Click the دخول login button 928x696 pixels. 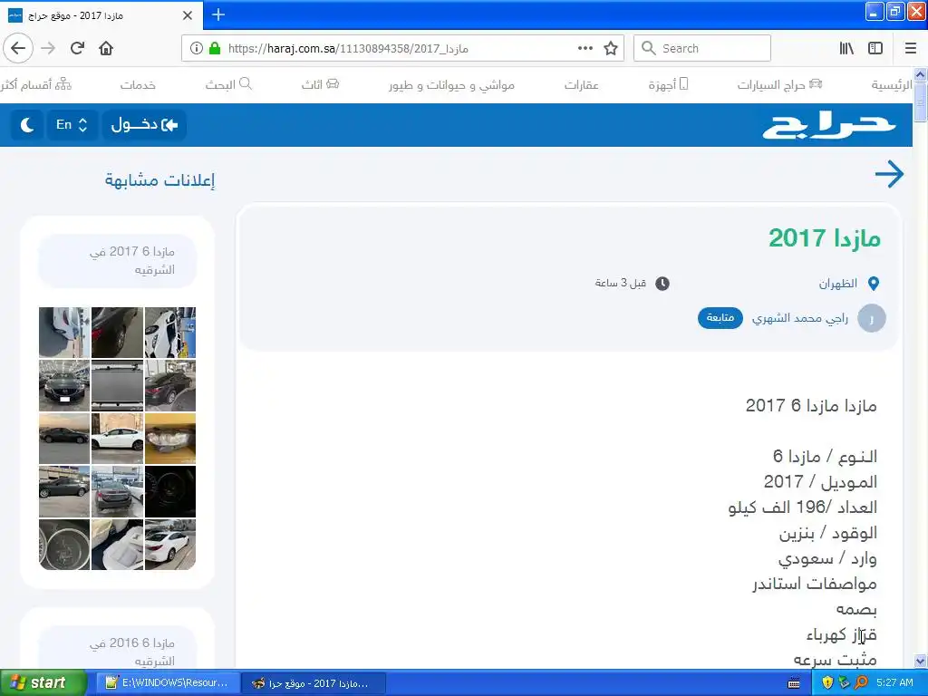[x=144, y=125]
